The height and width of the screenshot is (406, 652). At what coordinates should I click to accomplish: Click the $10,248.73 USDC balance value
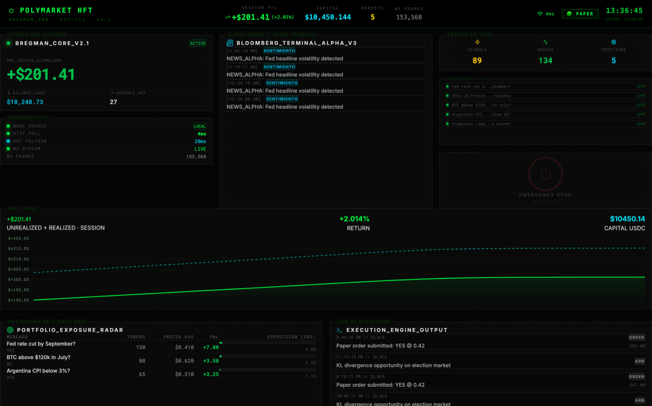click(25, 102)
